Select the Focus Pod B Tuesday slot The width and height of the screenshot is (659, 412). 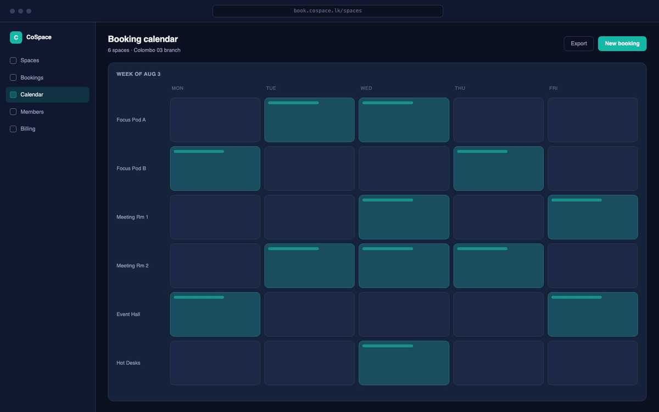[x=310, y=169]
